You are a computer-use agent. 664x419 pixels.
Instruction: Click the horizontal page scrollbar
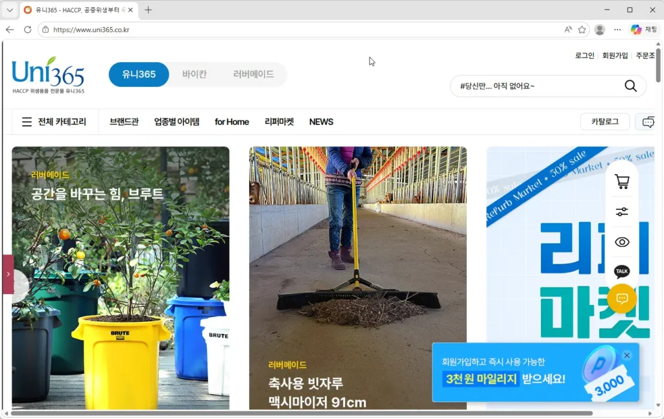coord(302,413)
